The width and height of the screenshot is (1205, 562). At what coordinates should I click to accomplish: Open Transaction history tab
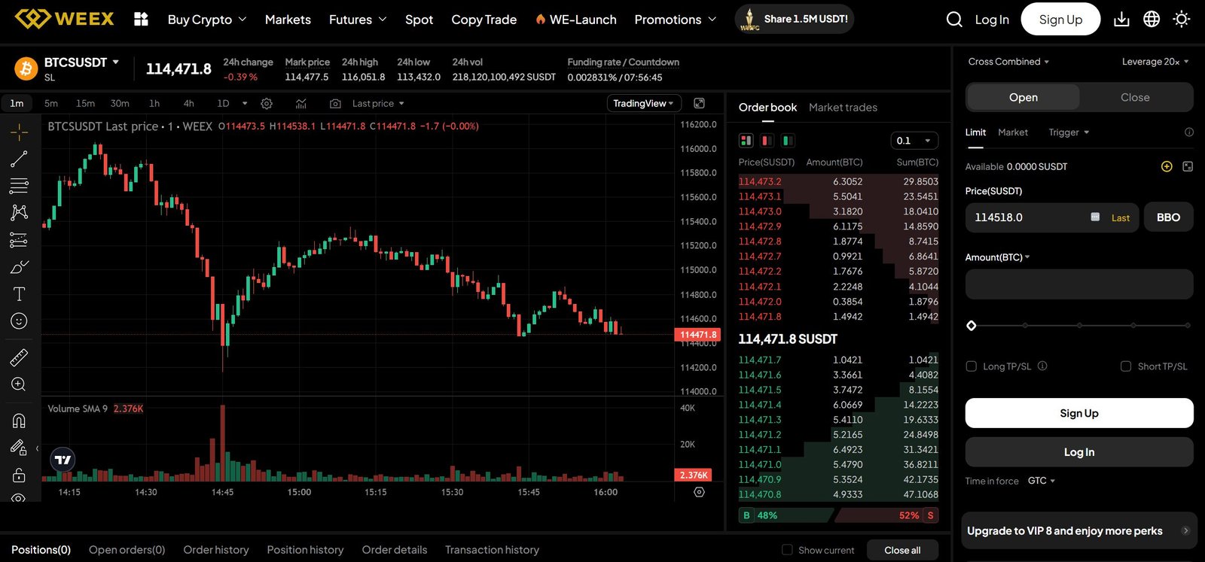tap(492, 550)
